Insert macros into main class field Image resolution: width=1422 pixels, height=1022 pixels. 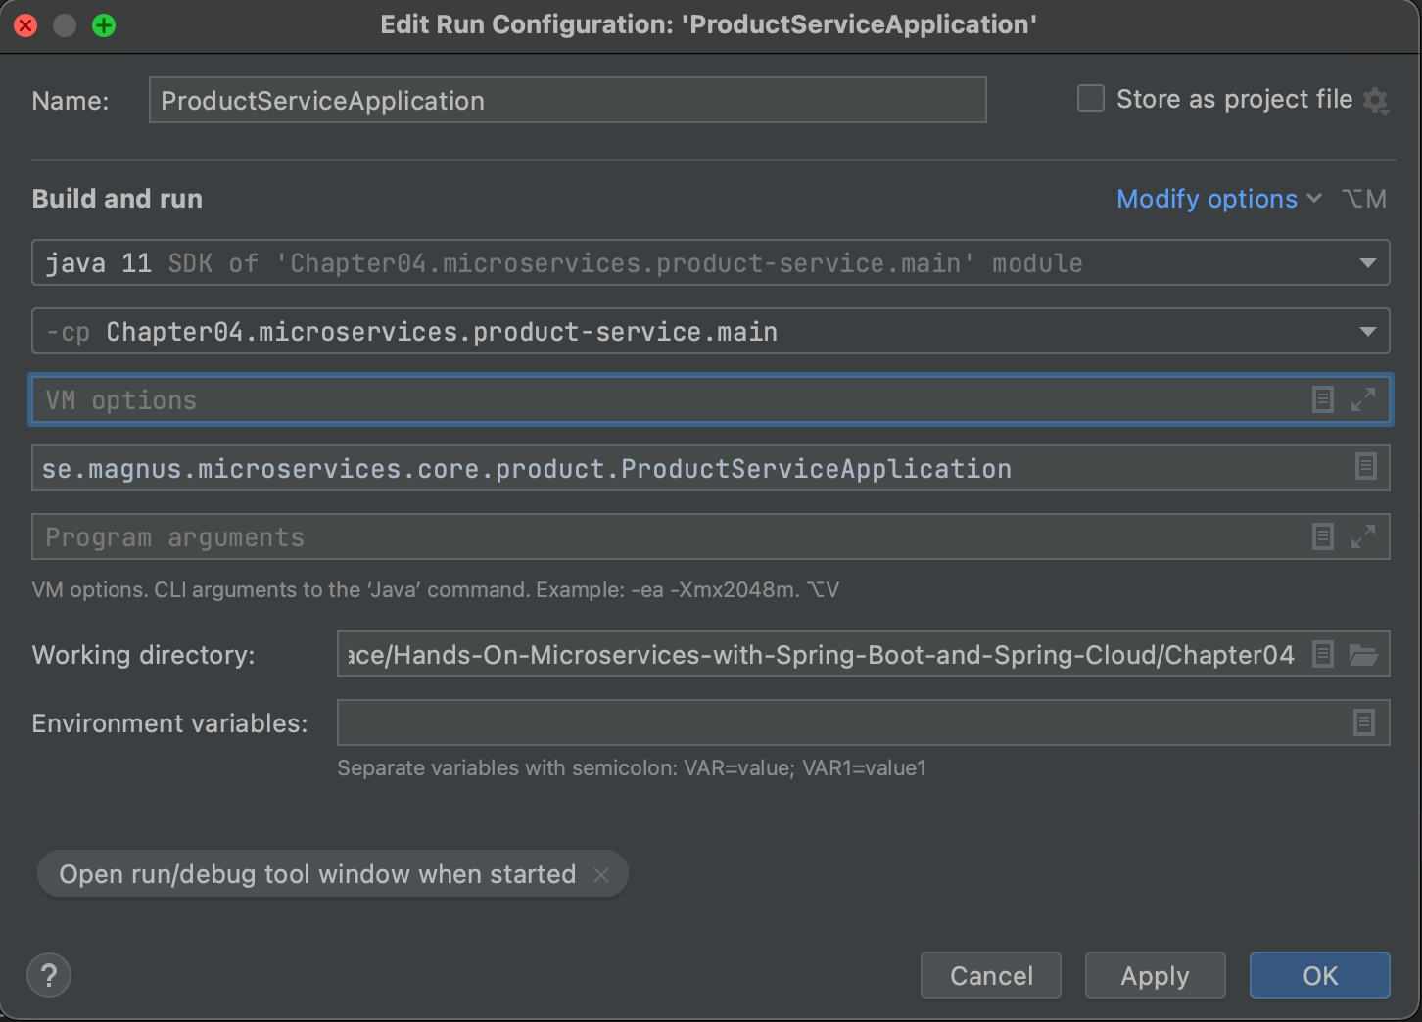(x=1366, y=467)
